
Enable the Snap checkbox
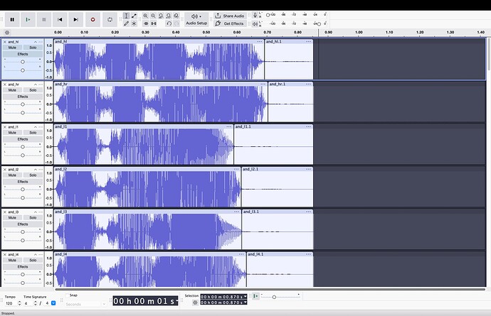coord(67,295)
